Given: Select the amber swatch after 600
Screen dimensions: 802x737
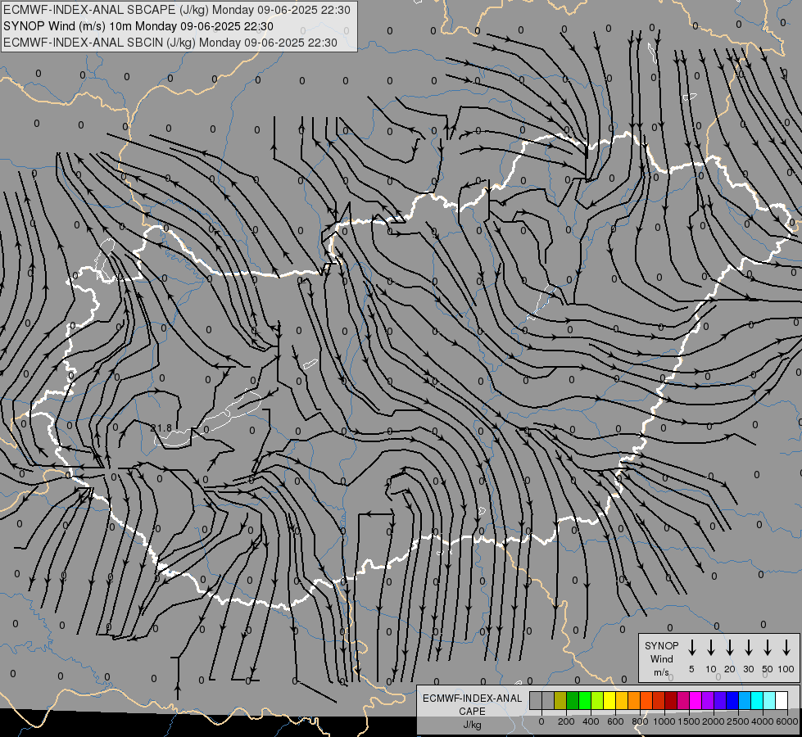Looking at the screenshot, I should [622, 700].
